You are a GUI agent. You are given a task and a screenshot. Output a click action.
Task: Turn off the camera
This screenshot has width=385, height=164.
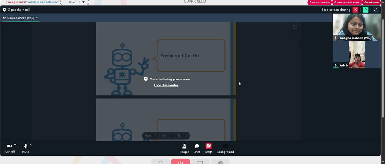point(9,148)
